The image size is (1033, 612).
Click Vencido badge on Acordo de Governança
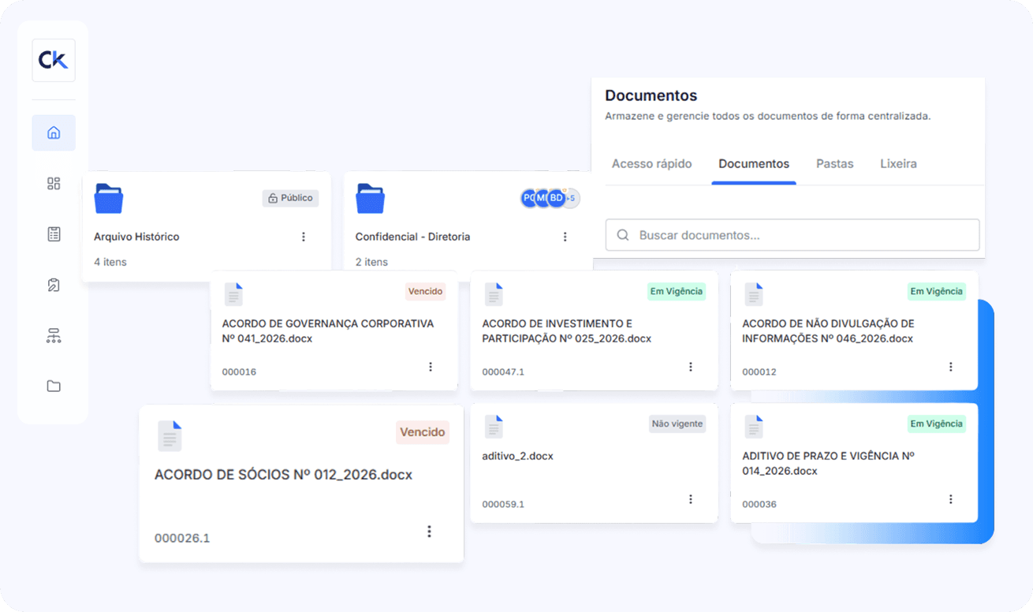[425, 291]
